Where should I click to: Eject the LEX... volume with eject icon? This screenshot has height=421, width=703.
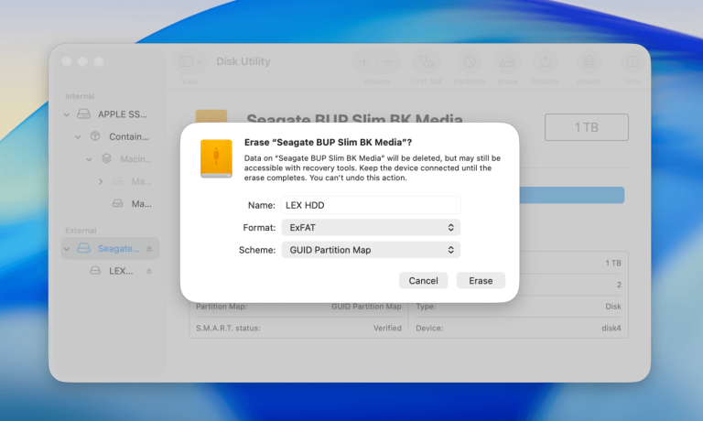[x=149, y=271]
